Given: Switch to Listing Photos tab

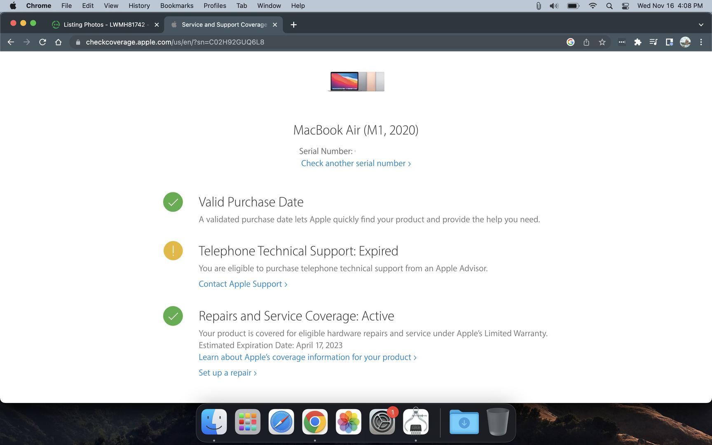Looking at the screenshot, I should click(x=104, y=25).
